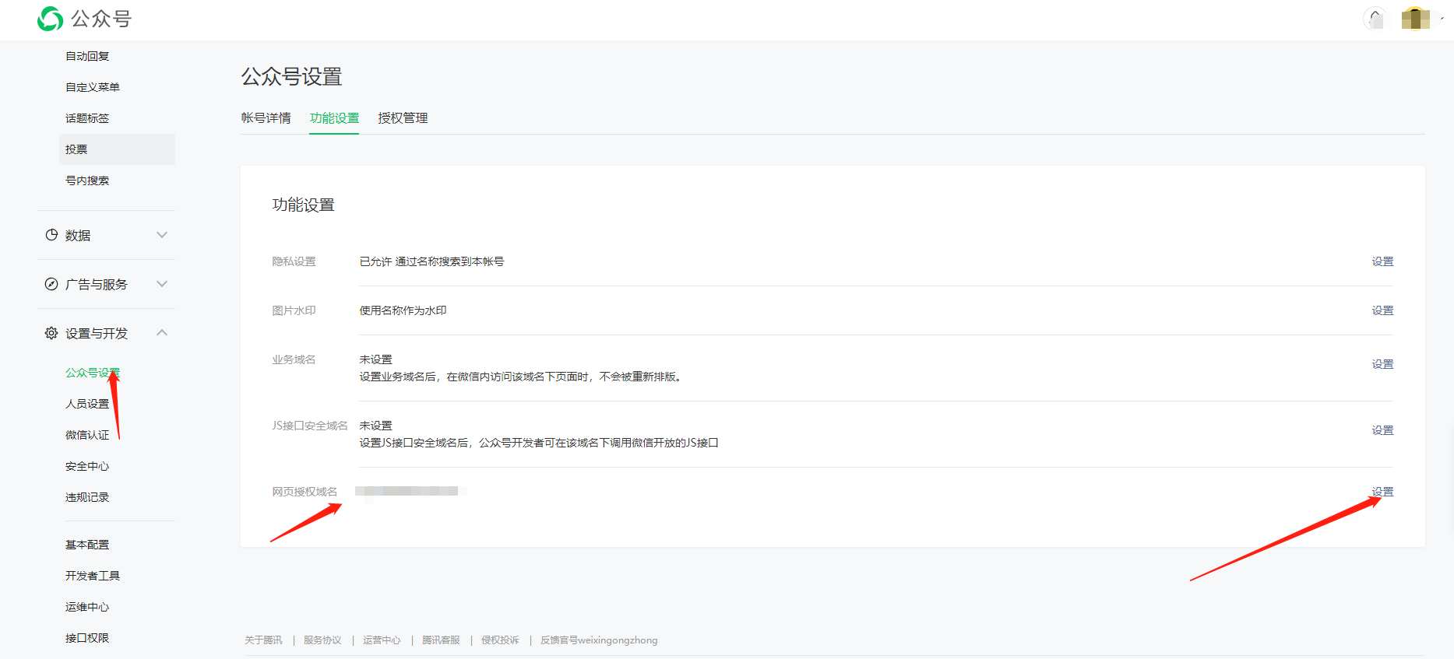Image resolution: width=1454 pixels, height=659 pixels.
Task: Click the 设置与开发 gear icon
Action: (51, 333)
